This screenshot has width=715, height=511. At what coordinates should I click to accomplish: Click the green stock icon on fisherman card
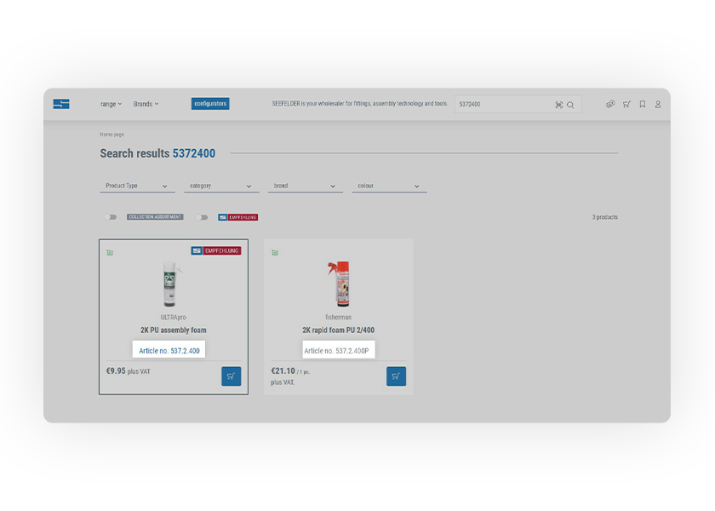click(x=275, y=253)
